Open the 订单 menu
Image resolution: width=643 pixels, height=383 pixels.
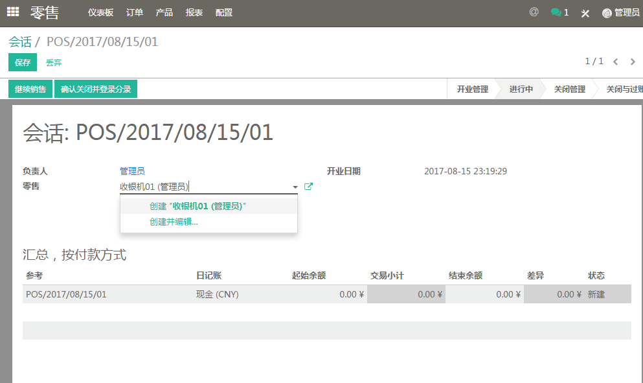(x=135, y=12)
